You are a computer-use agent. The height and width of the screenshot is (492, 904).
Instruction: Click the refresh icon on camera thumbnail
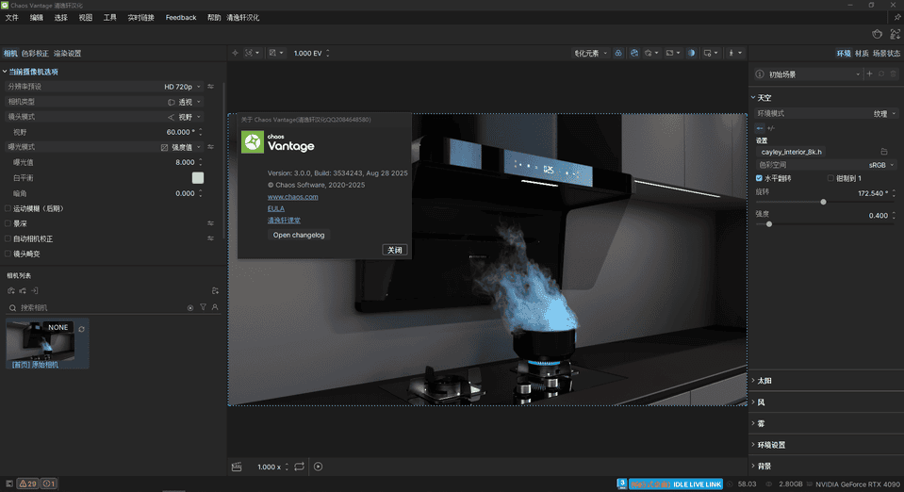click(x=81, y=329)
